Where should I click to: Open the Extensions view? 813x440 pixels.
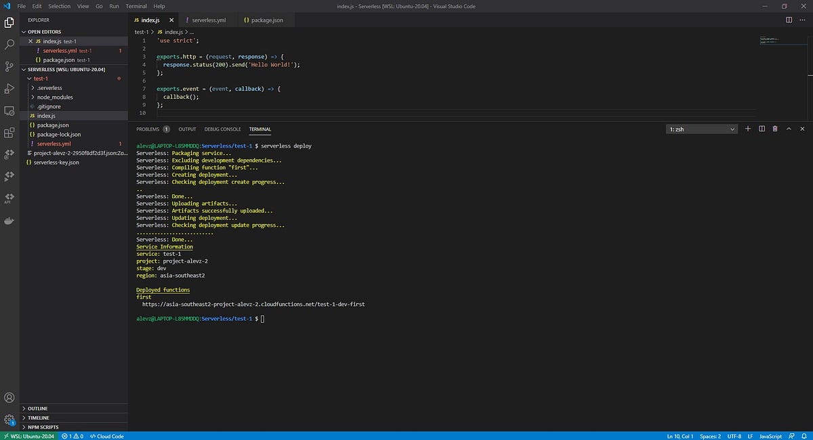click(9, 133)
